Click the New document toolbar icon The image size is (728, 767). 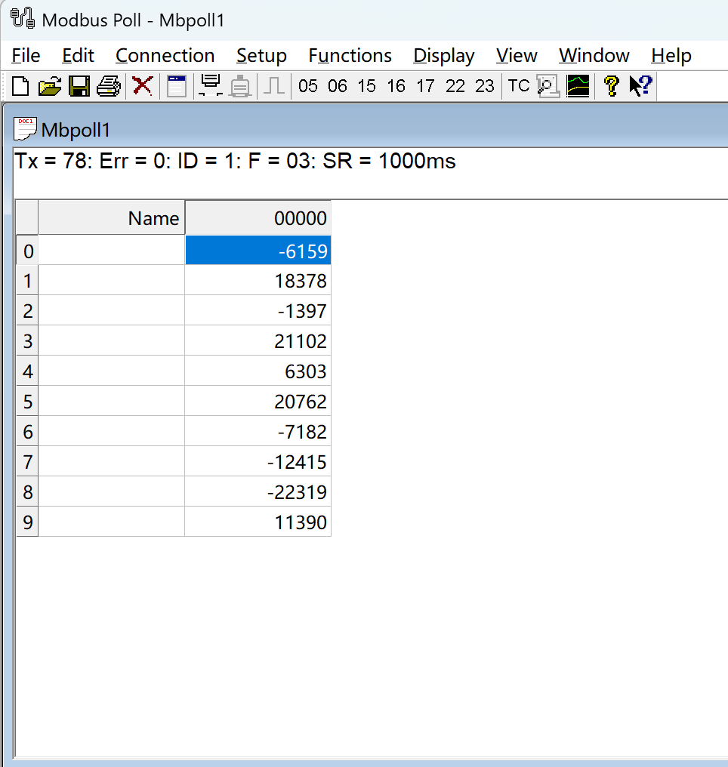[20, 86]
